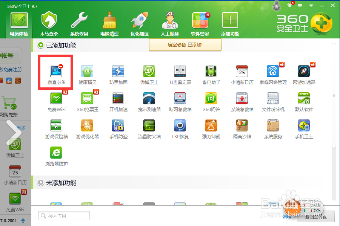Open 手机防盗 phone anti-theft

[x=118, y=128]
